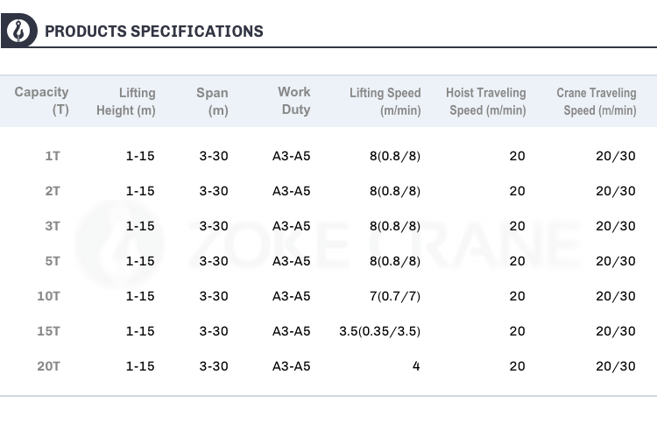Screen dimensions: 657x438
Task: Select the 1T capacity row label
Action: tap(53, 156)
